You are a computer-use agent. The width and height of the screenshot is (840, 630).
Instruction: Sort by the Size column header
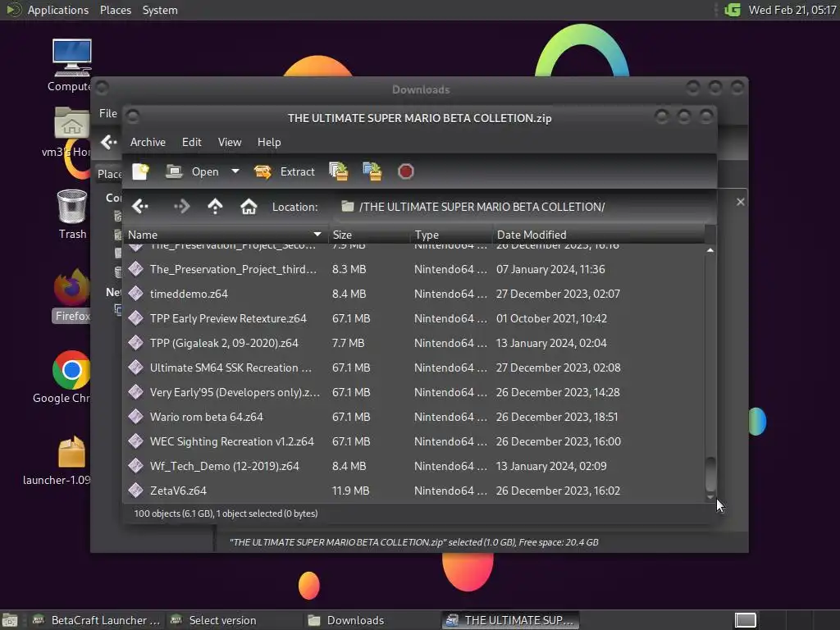point(369,235)
